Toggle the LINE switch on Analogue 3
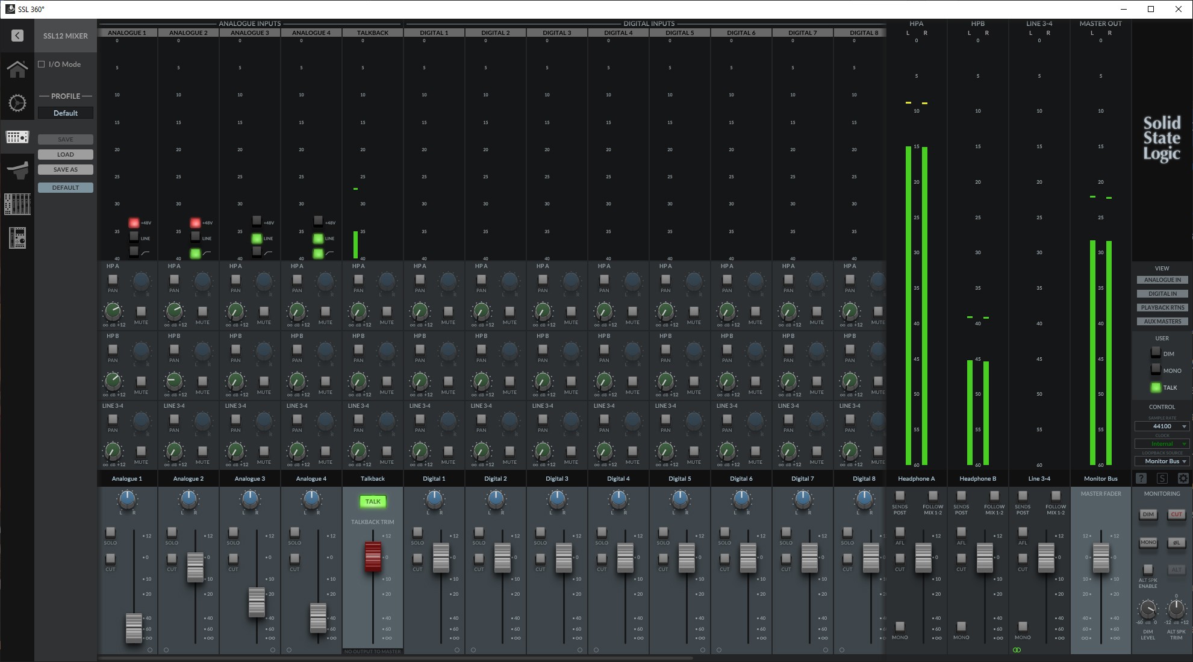The image size is (1193, 662). [x=257, y=239]
